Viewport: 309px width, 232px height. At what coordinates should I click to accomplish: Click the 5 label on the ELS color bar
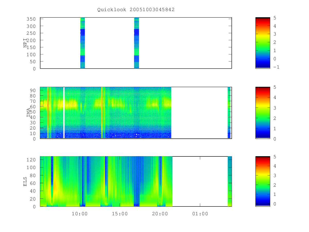coord(274,156)
